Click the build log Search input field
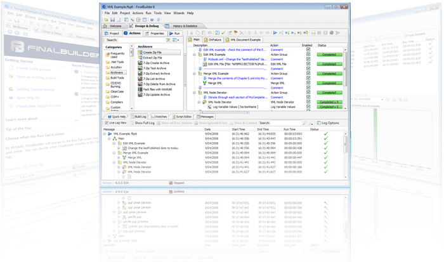The image size is (444, 262). pyautogui.click(x=285, y=123)
